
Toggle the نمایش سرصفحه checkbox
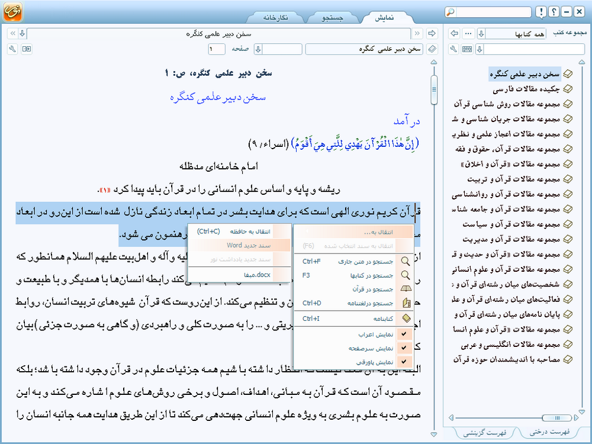click(404, 348)
